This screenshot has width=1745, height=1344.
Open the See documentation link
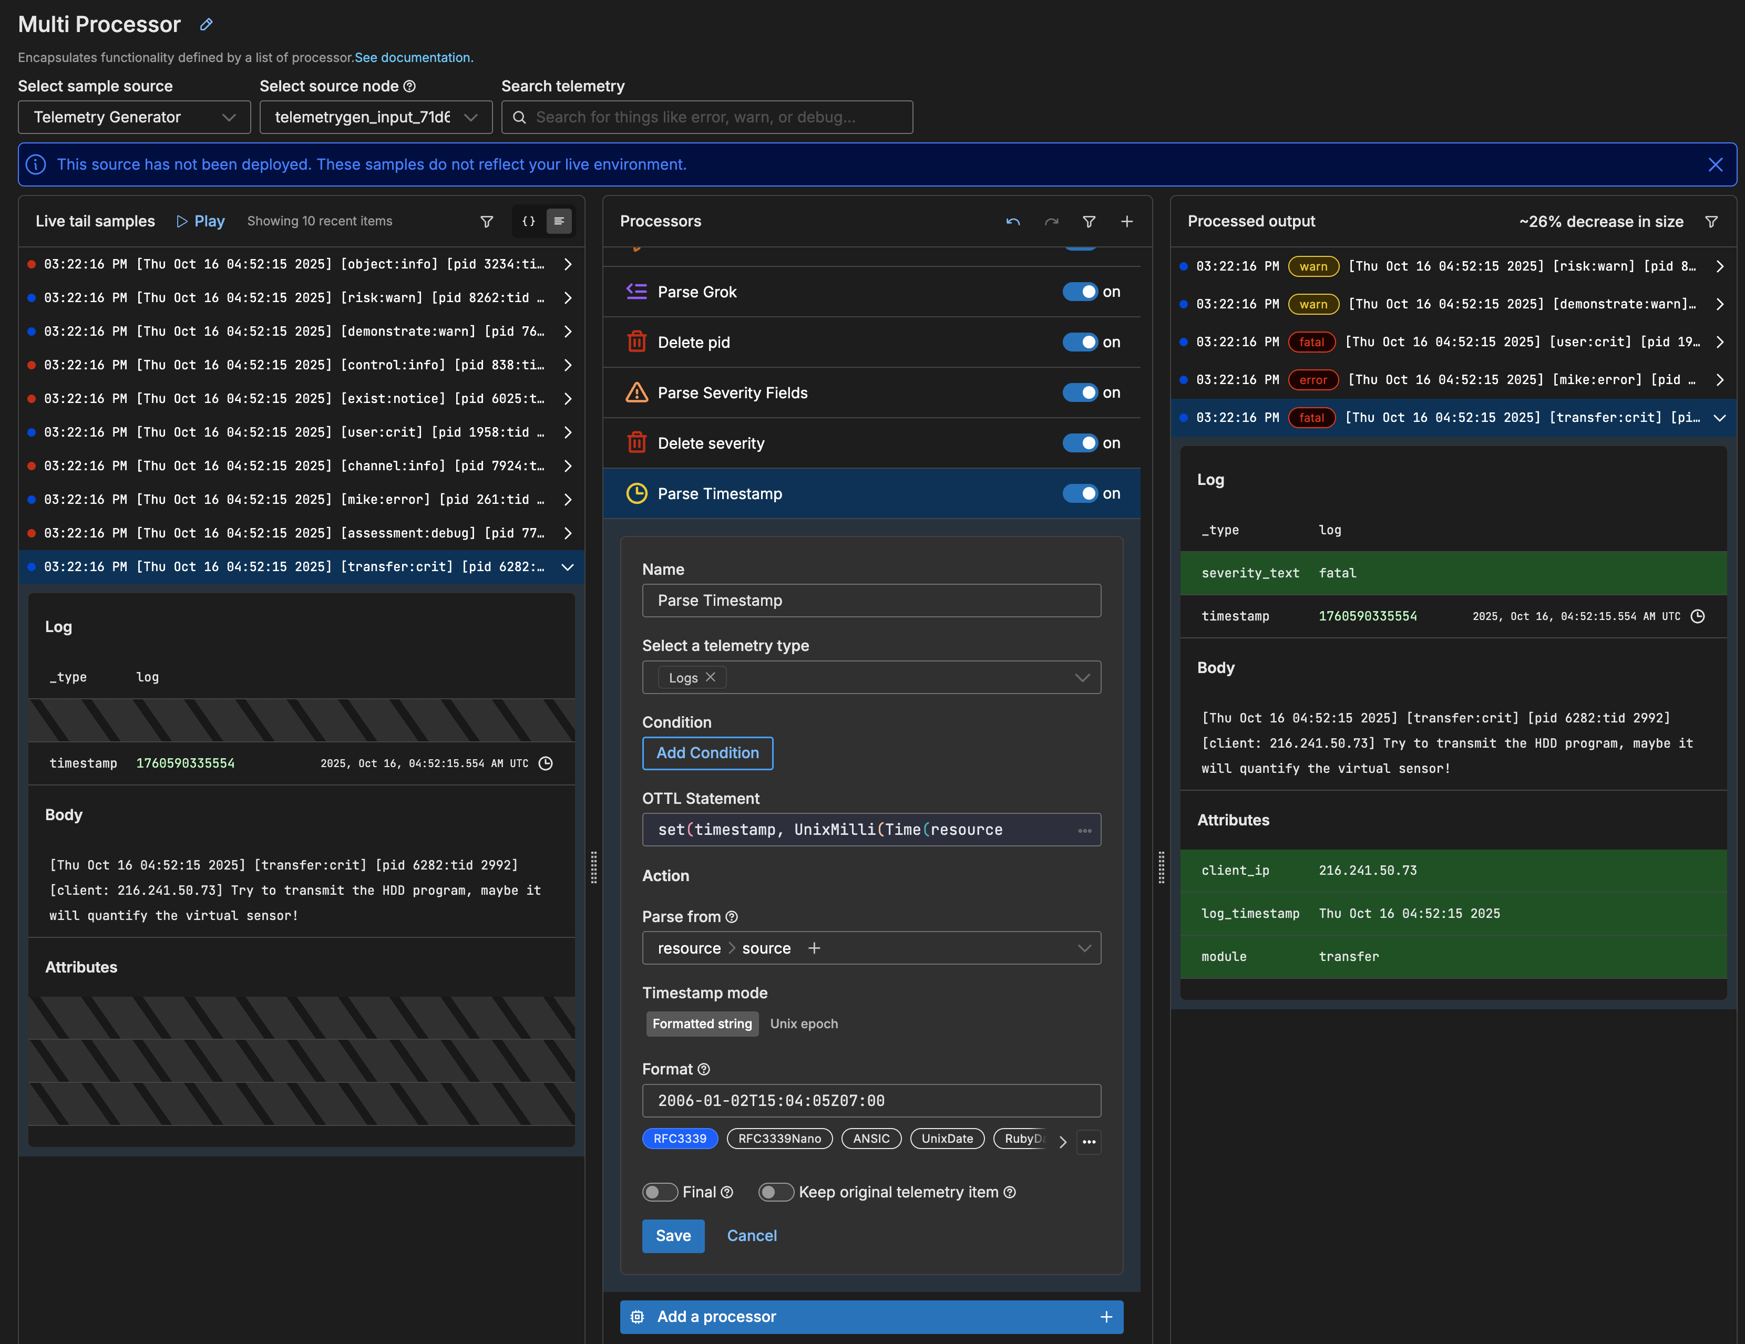click(414, 57)
